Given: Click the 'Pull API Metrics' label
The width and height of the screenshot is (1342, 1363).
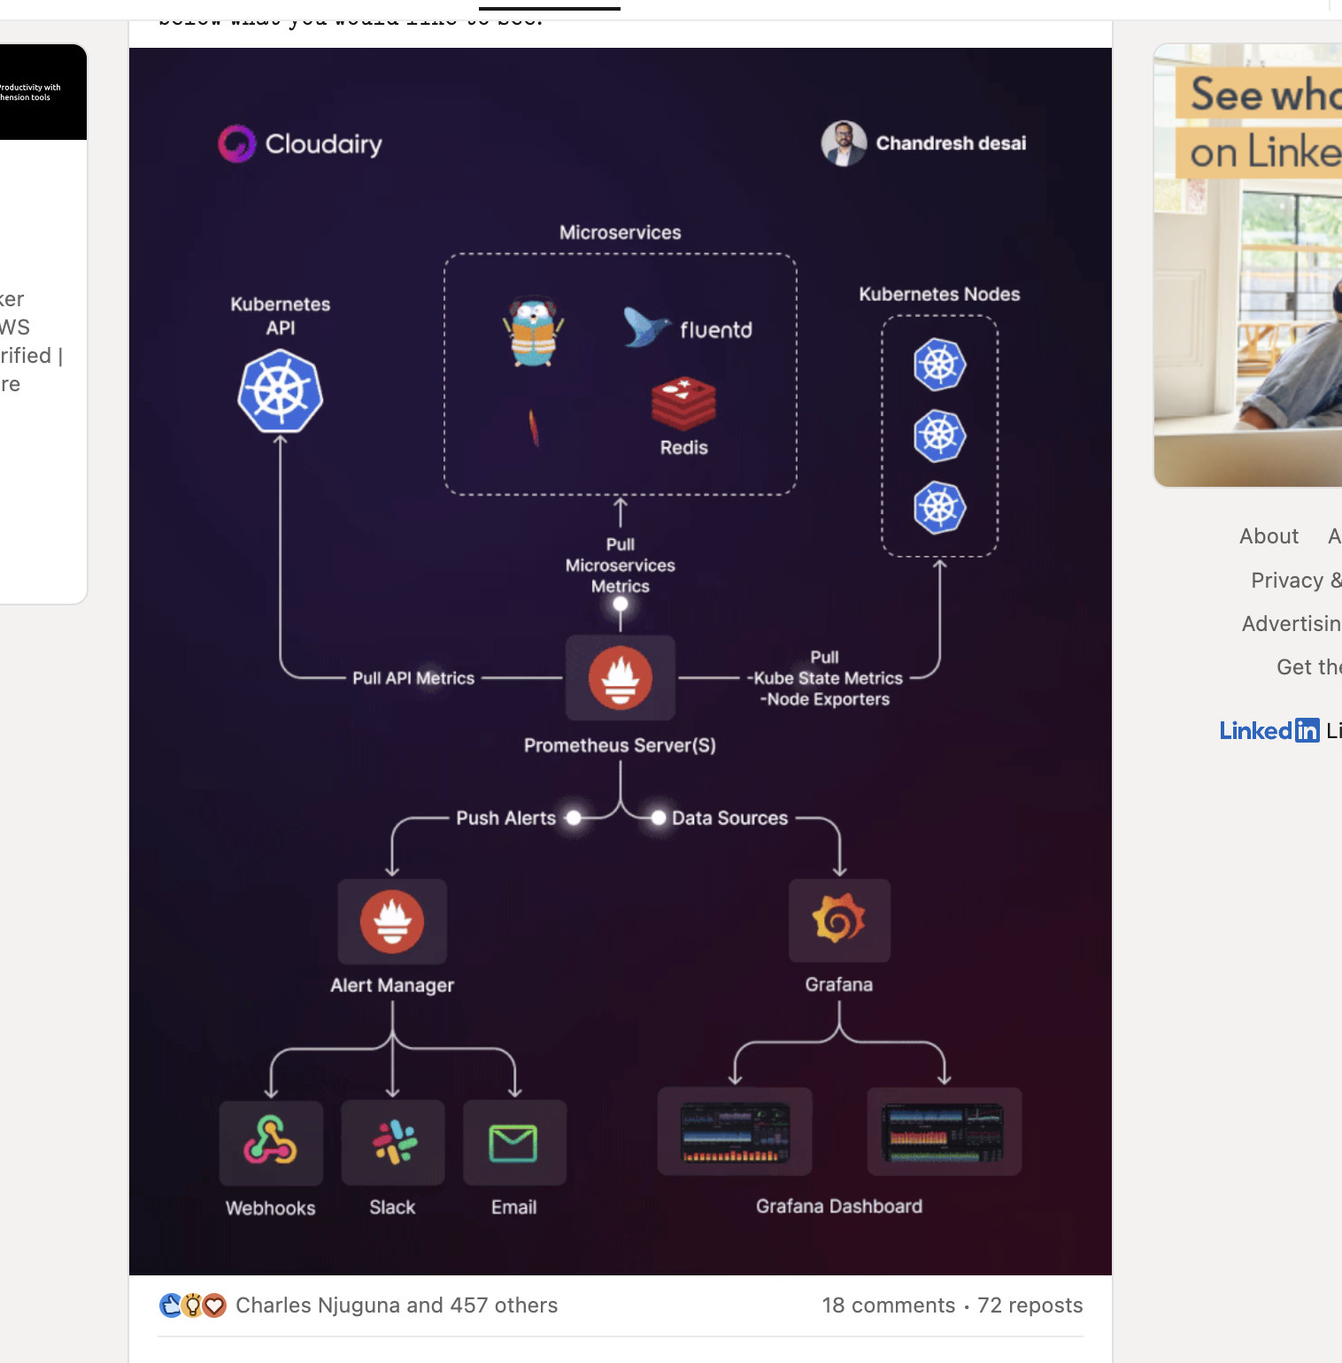Looking at the screenshot, I should pos(413,678).
